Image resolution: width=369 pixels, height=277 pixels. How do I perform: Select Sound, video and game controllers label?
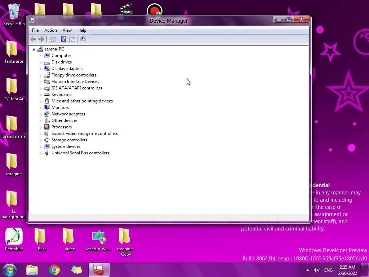tap(85, 133)
